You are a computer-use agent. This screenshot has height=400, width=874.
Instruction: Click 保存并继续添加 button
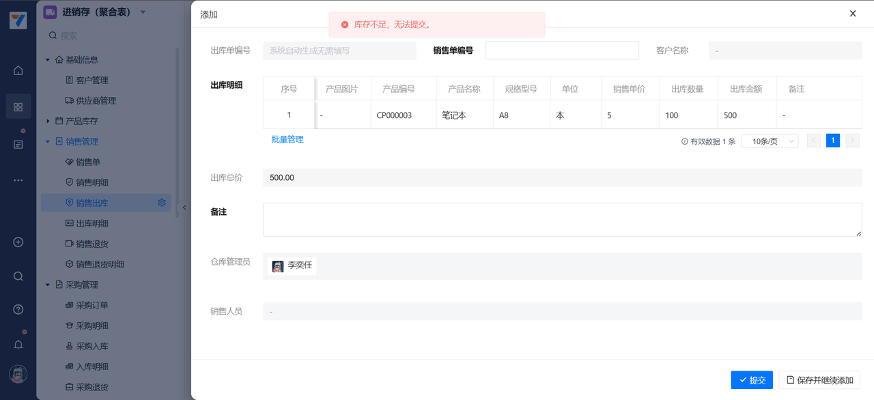click(x=819, y=380)
